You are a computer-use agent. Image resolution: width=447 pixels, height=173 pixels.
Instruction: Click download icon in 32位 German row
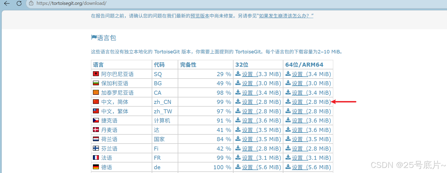pyautogui.click(x=238, y=167)
